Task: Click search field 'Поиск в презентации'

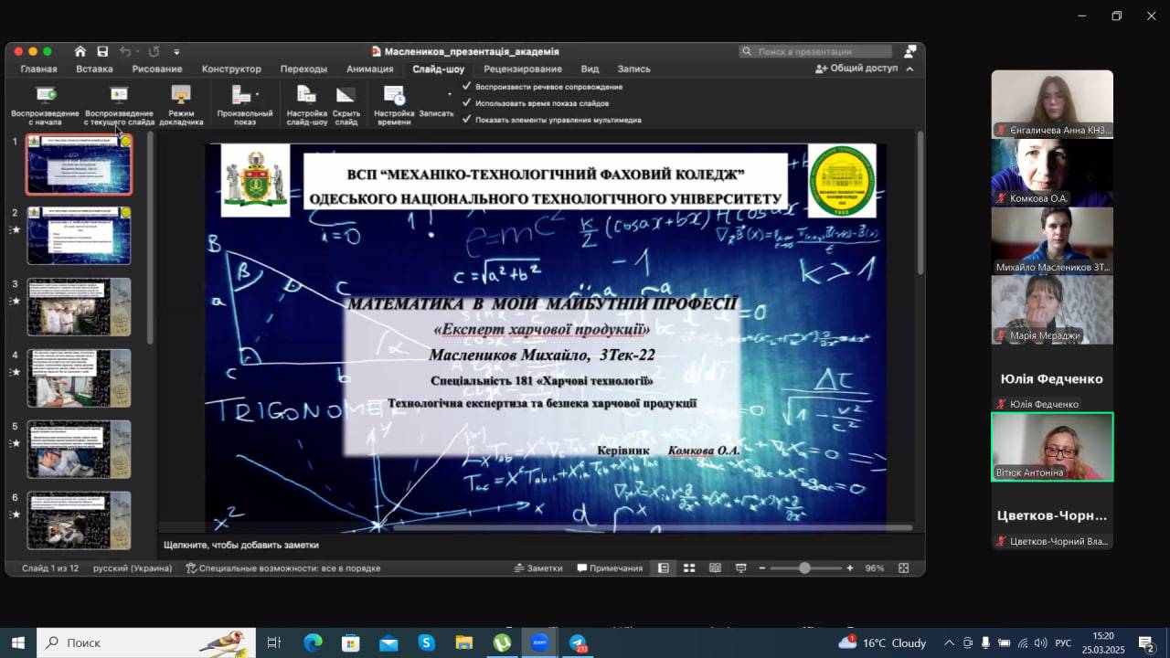Action: 815,51
